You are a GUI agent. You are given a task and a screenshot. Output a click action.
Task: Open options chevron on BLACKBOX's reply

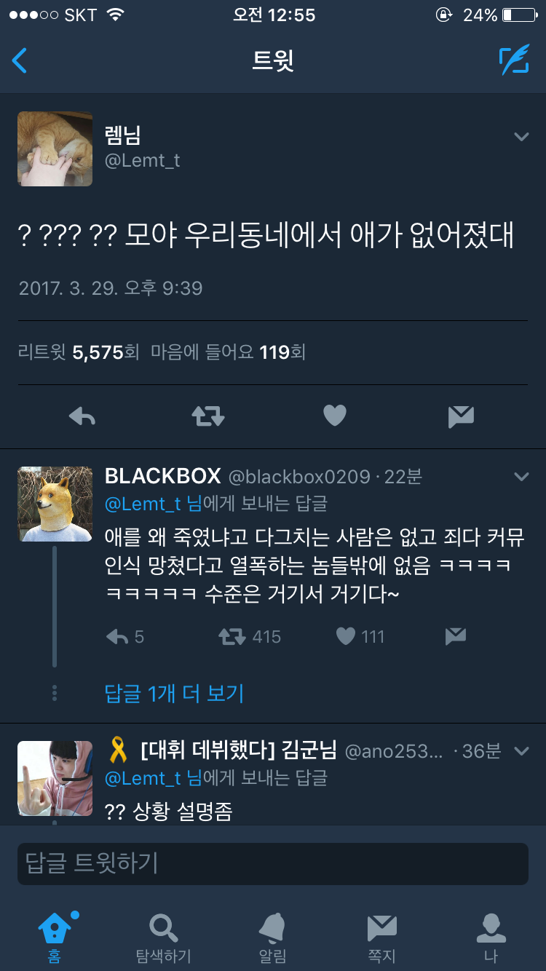(521, 477)
